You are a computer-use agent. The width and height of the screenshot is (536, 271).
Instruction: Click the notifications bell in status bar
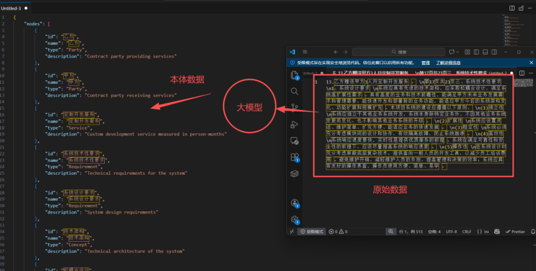click(x=533, y=232)
